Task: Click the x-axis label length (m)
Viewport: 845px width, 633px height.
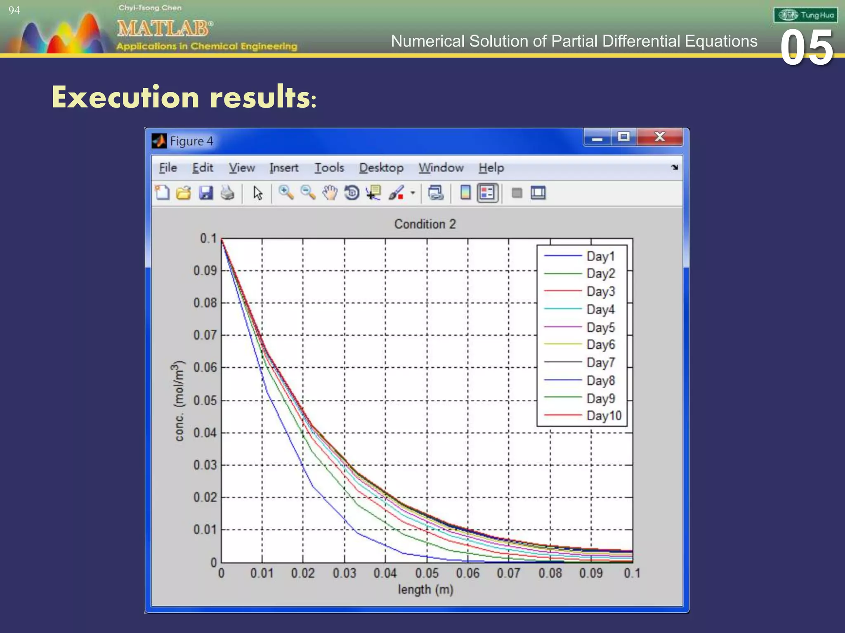Action: (x=425, y=590)
